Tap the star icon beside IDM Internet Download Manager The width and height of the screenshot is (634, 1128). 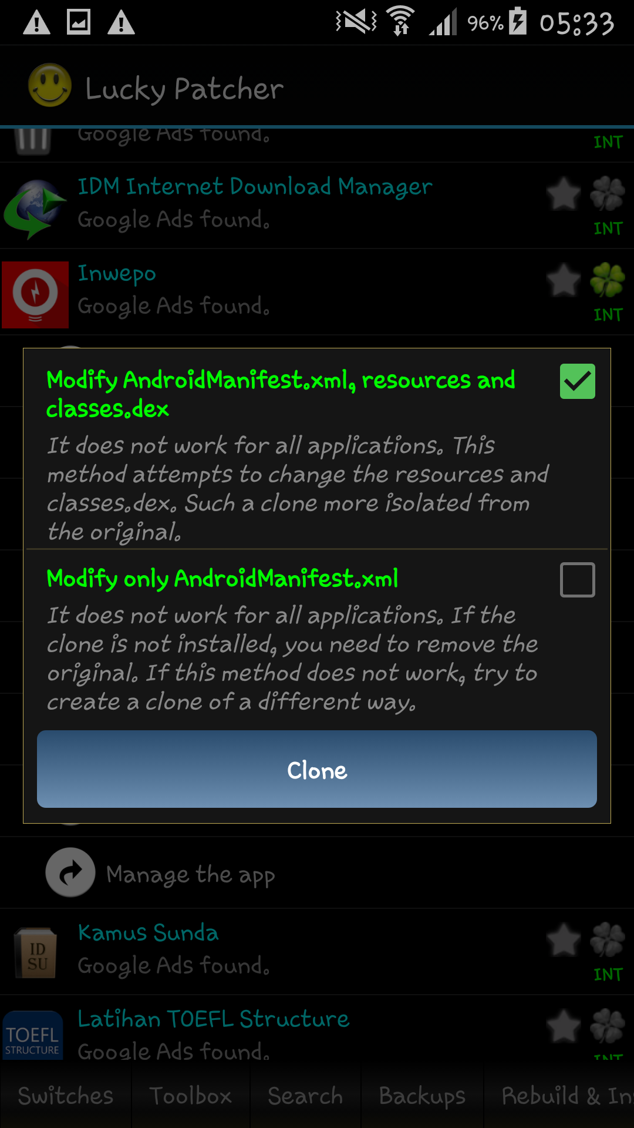pos(564,193)
